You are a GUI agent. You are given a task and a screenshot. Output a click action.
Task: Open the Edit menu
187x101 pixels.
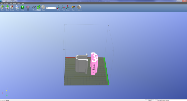pyautogui.click(x=11, y=3)
